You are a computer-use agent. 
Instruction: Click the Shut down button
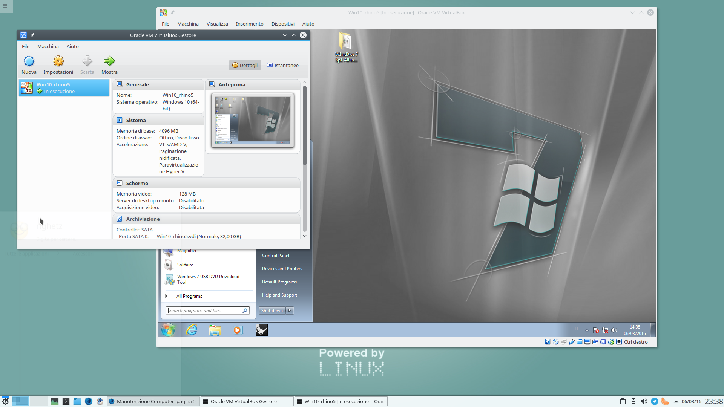[x=272, y=311]
